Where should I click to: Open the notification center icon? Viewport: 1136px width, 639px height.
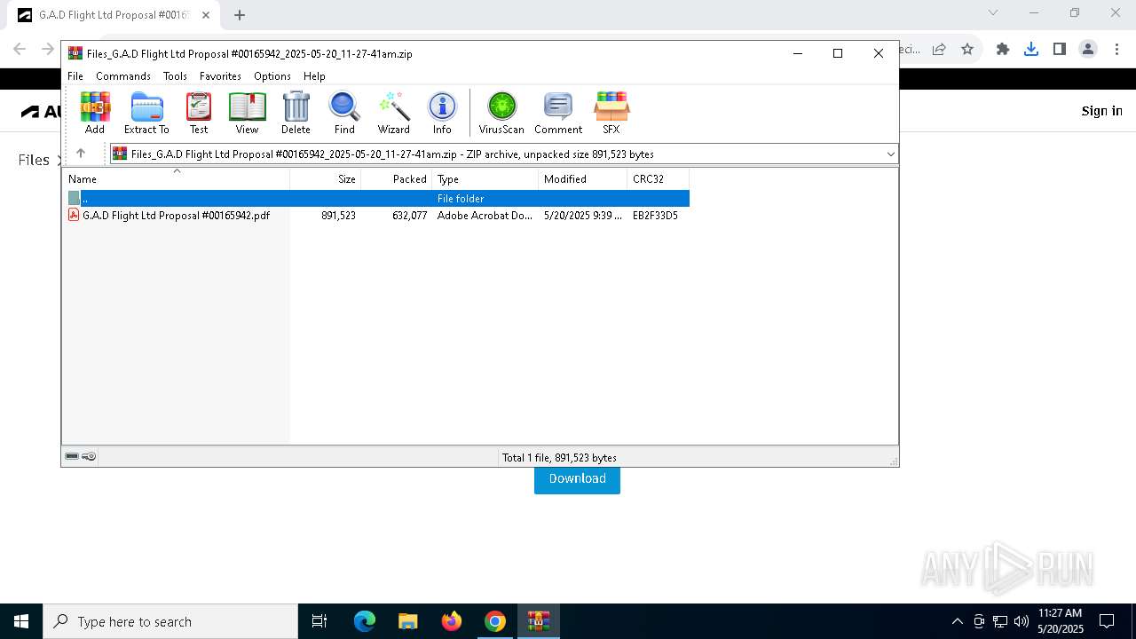click(1107, 621)
